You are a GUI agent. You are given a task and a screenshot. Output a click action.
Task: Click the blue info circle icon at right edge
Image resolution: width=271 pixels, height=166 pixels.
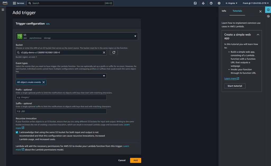point(268,10)
